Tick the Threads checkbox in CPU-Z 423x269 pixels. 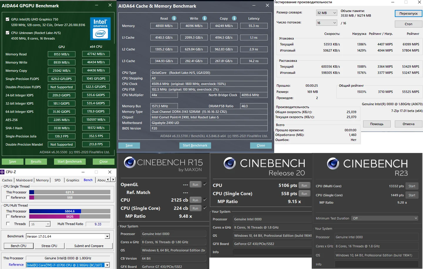8,224
